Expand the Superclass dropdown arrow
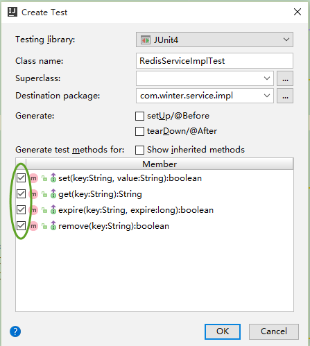 [x=267, y=78]
